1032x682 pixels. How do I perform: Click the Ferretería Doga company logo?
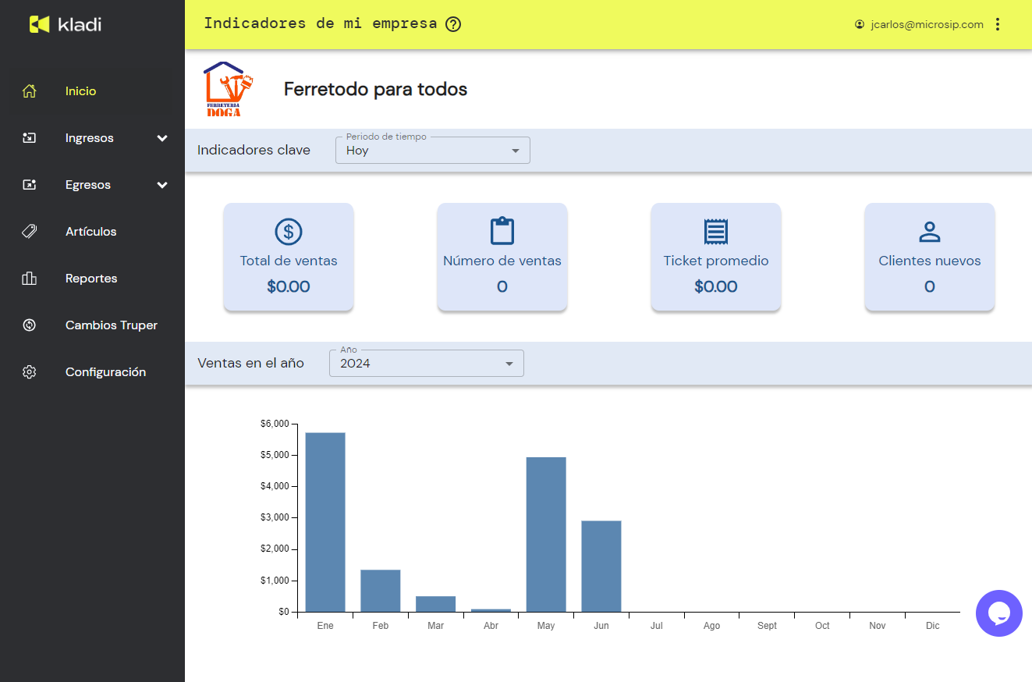[228, 90]
